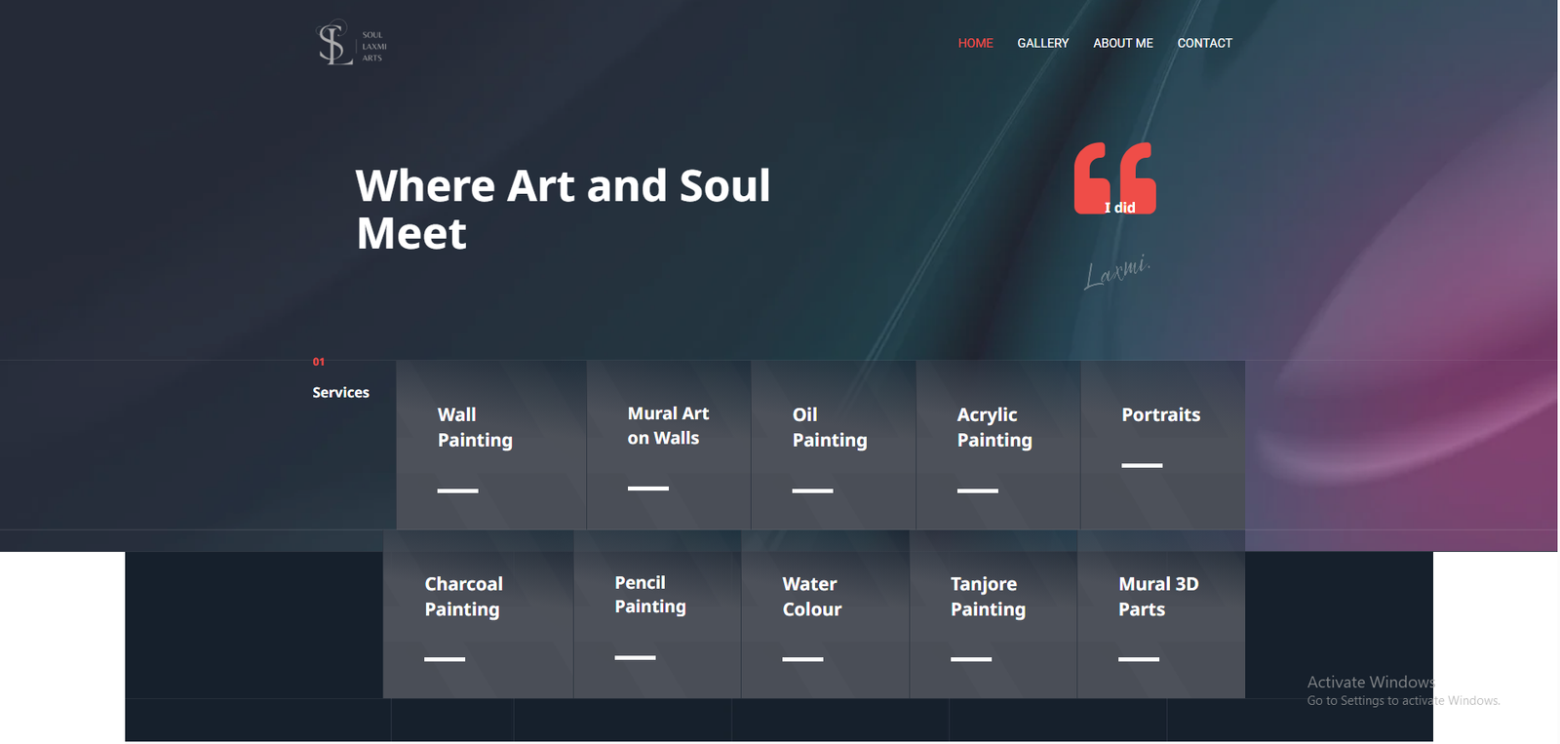Open the Home menu item
This screenshot has width=1560, height=744.
point(975,43)
